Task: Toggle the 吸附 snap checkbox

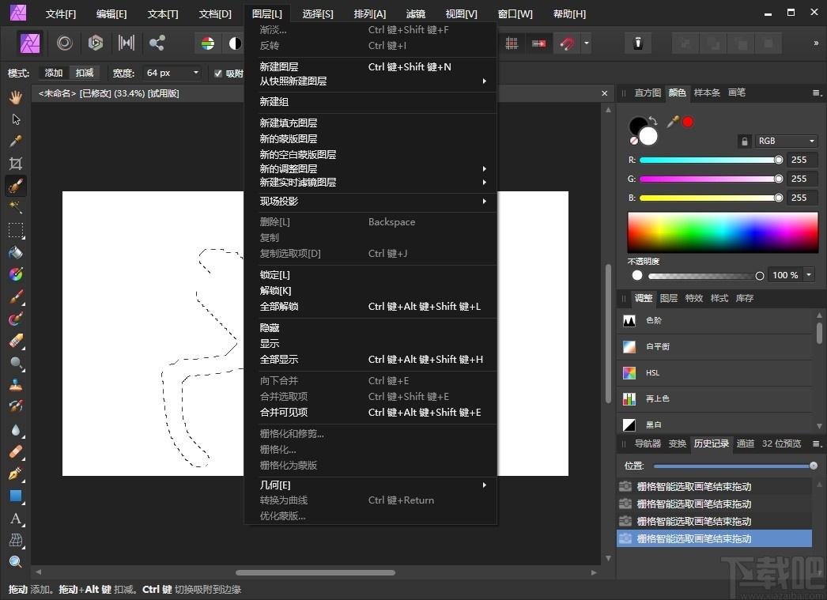Action: coord(218,74)
